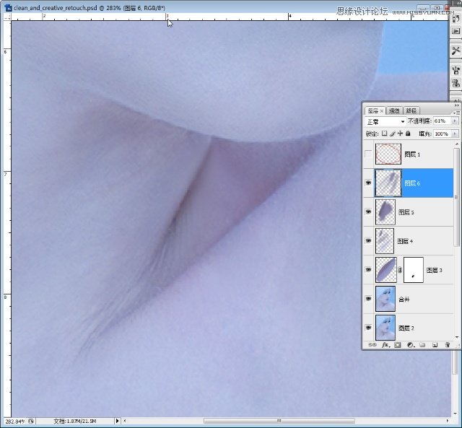Click the horizontal scrollbar at bottom
This screenshot has height=428, width=462.
click(278, 421)
